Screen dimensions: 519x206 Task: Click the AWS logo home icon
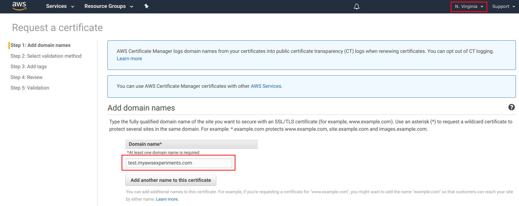coord(19,6)
